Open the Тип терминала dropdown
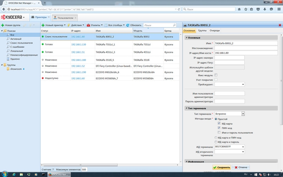The image size is (283, 177). [x=243, y=114]
